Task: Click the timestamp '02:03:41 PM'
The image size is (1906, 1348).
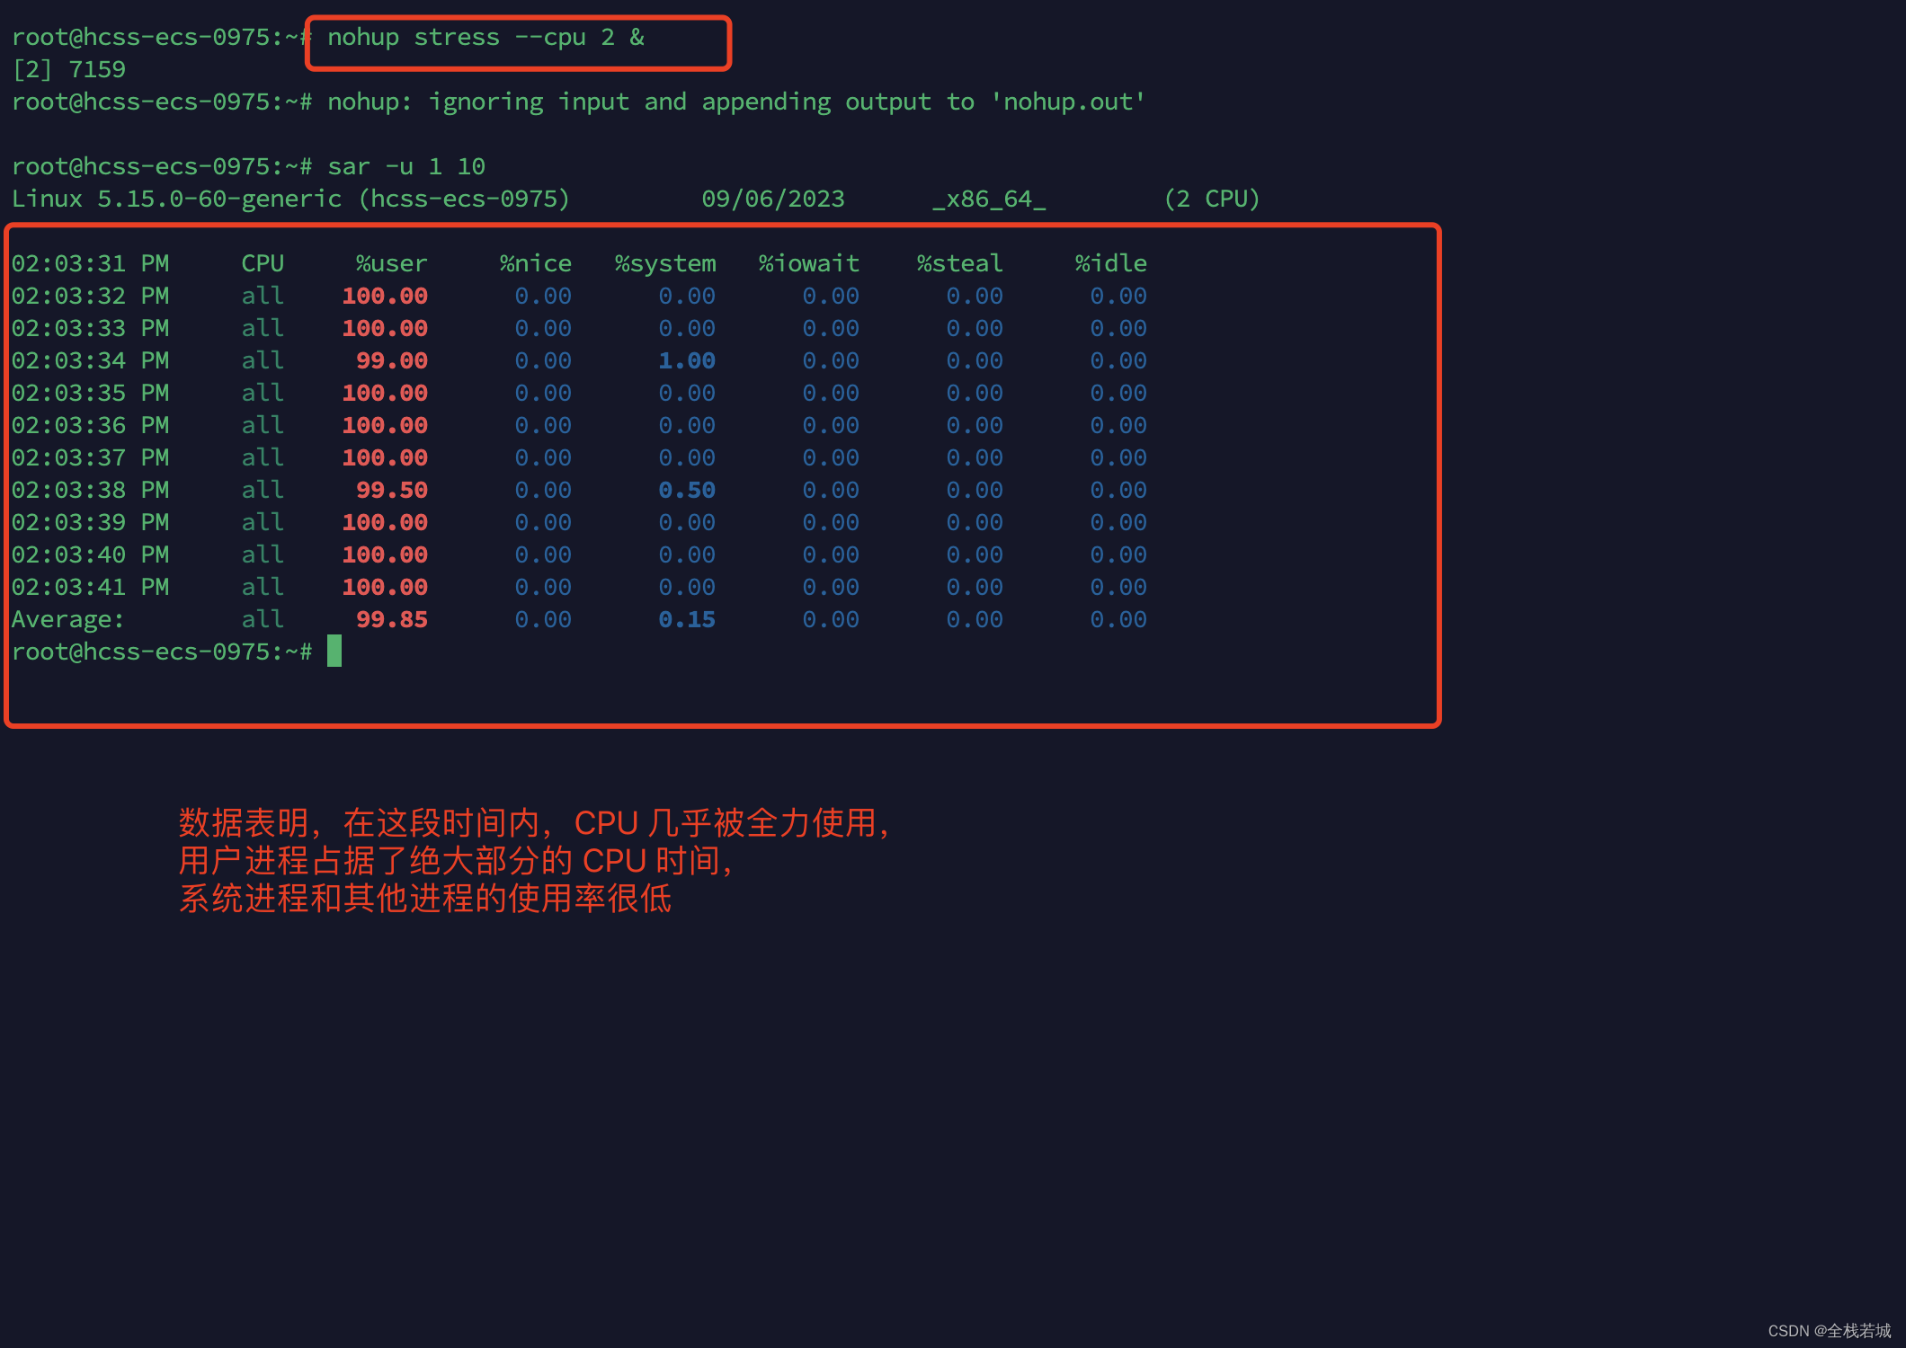Action: 90,588
